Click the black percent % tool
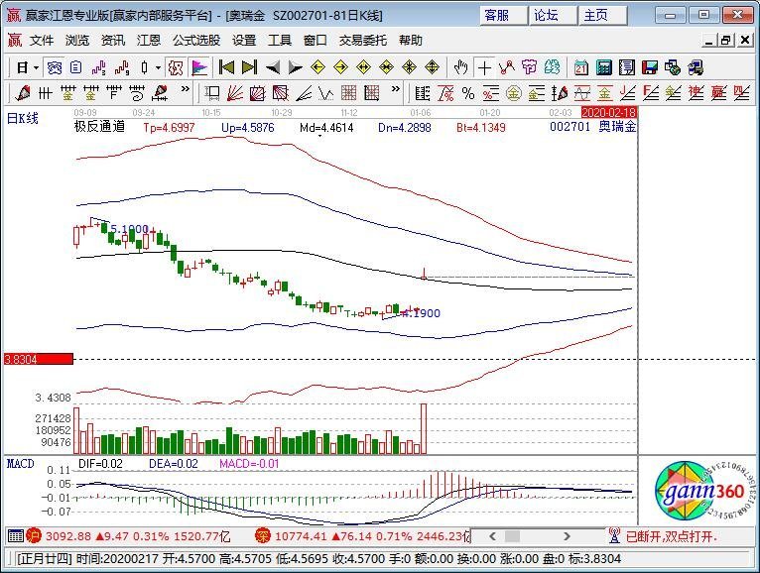Viewport: 760px width, 573px height. 467,92
